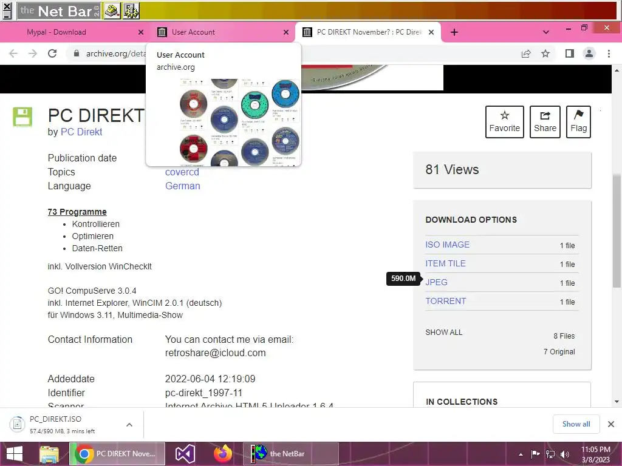The height and width of the screenshot is (466, 622).
Task: Open the Chrome profile menu
Action: [589, 53]
